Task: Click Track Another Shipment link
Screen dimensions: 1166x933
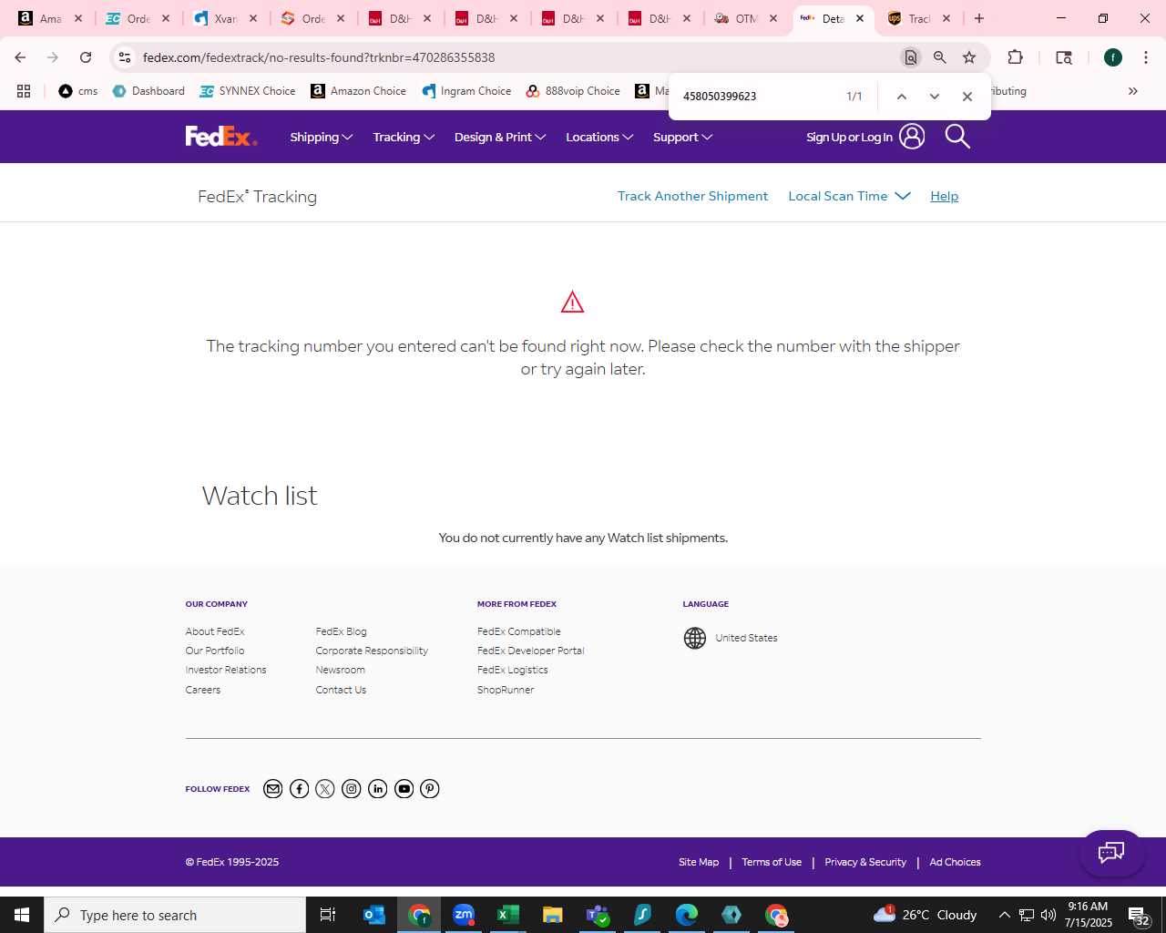Action: (x=692, y=196)
